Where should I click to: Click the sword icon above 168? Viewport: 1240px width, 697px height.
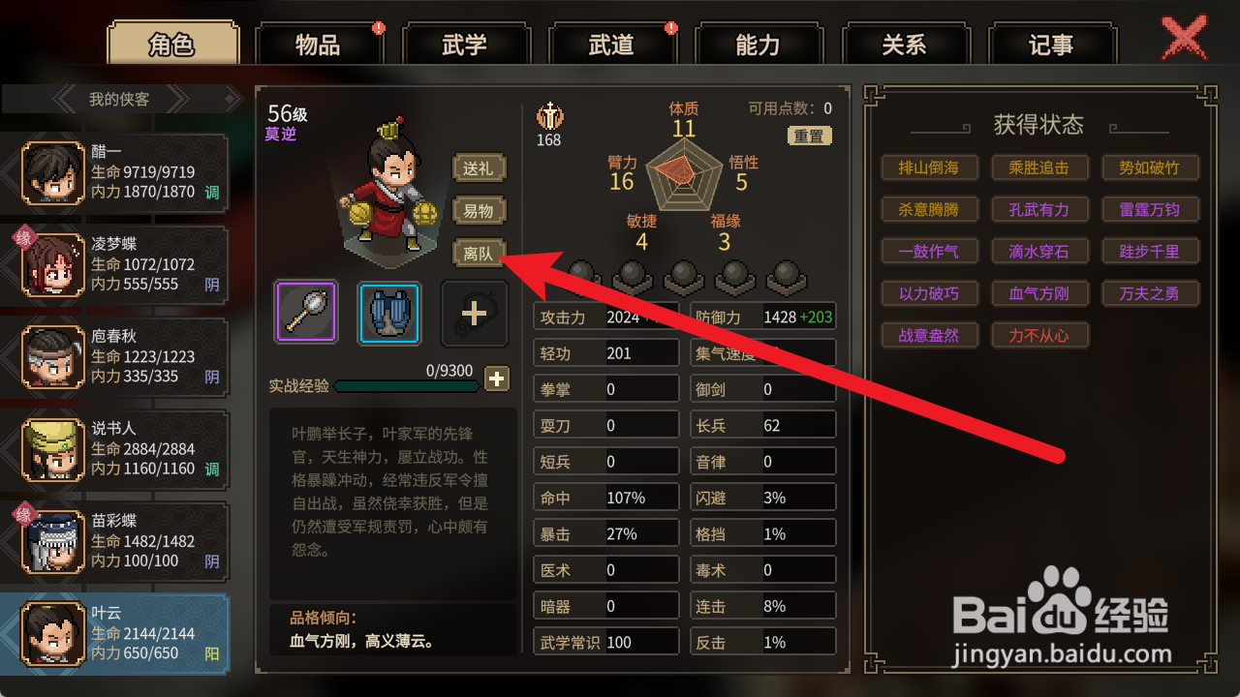point(549,115)
